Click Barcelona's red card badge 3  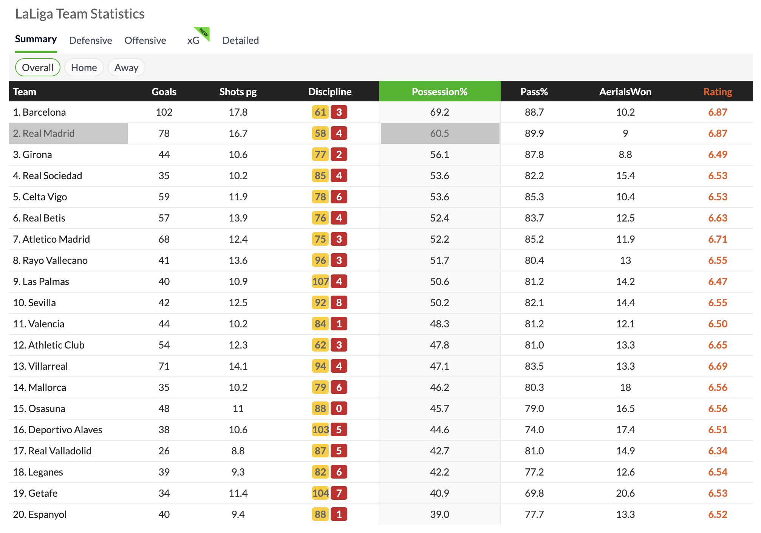[x=339, y=112]
